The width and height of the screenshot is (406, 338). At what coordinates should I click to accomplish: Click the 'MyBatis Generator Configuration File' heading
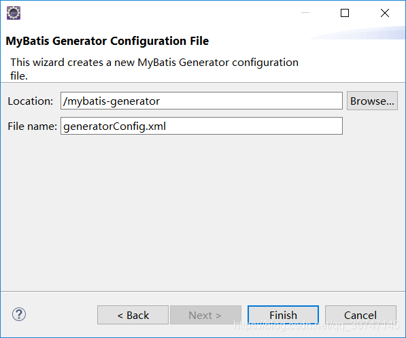point(107,41)
